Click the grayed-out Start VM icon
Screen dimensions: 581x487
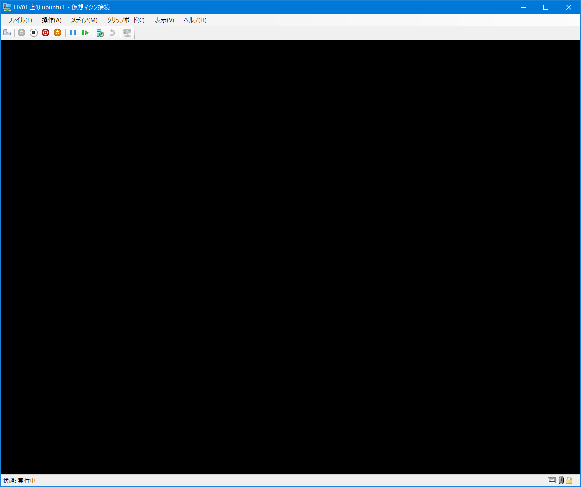[x=21, y=32]
